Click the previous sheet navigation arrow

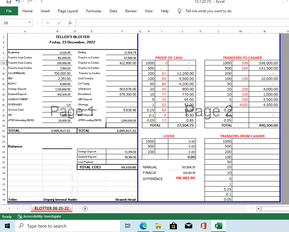click(9, 209)
